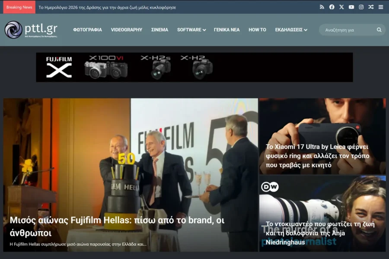Open the Fujifilm Hellas half-century article
Image resolution: width=389 pixels, height=259 pixels.
[117, 227]
